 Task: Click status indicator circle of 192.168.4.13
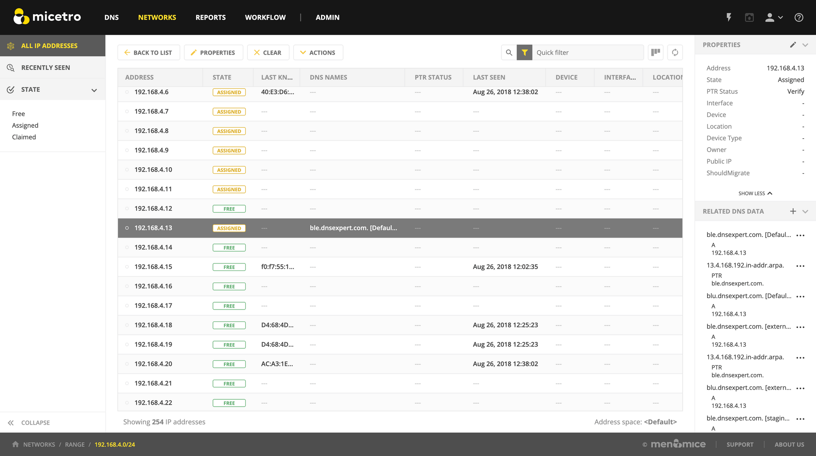coord(127,228)
